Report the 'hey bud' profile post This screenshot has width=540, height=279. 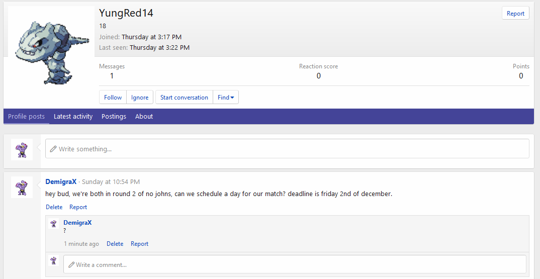tap(78, 207)
